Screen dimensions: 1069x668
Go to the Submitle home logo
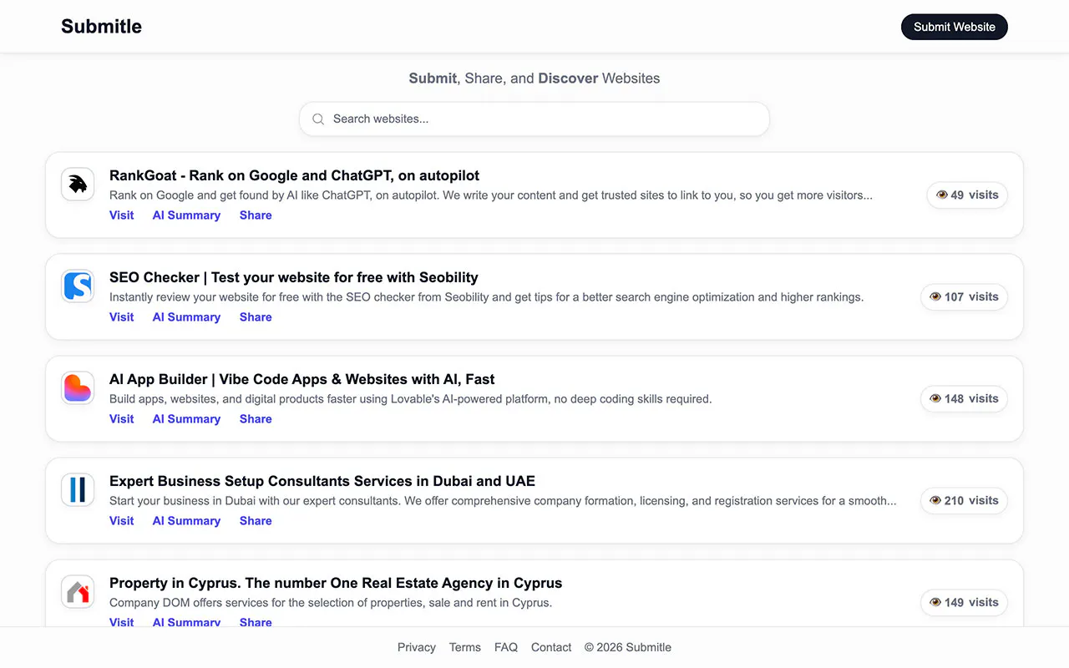[x=101, y=27]
